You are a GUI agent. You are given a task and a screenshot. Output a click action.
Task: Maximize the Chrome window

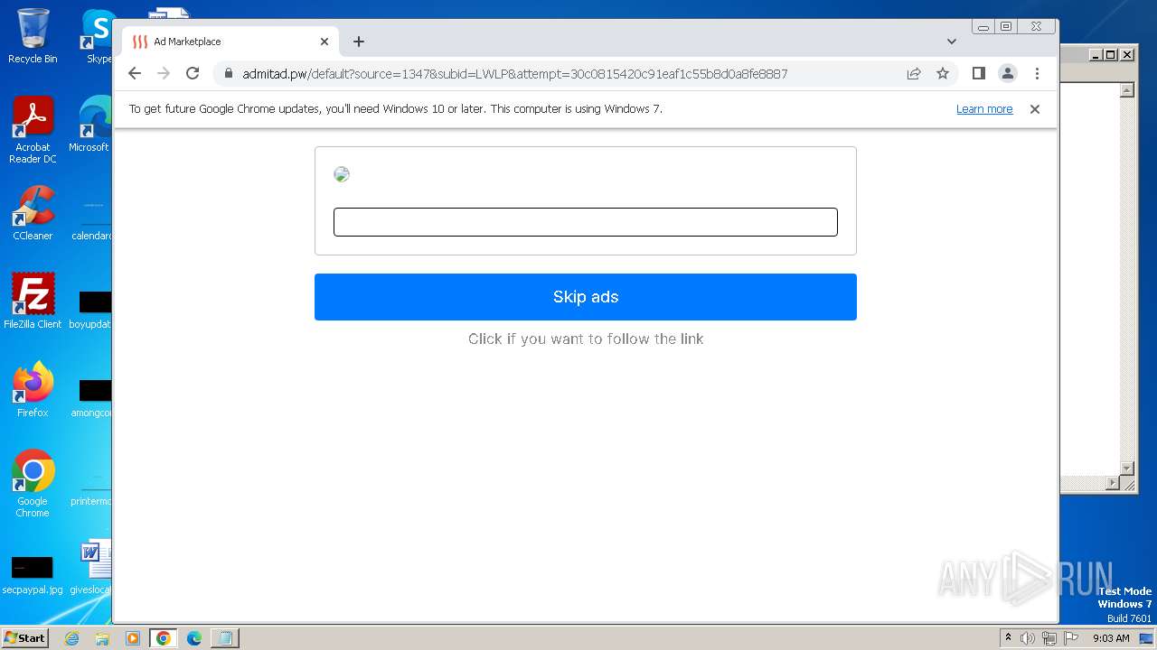click(x=1006, y=27)
